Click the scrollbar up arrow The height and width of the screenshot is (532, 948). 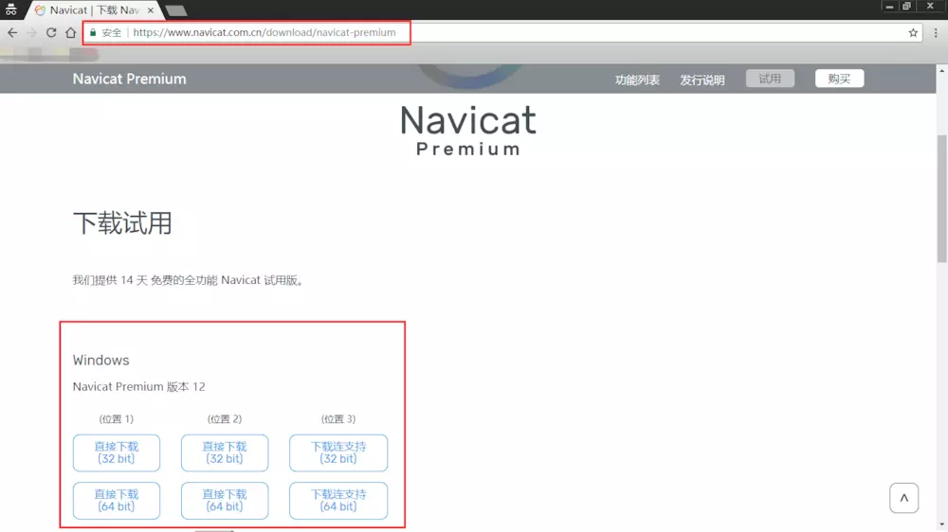coord(941,71)
